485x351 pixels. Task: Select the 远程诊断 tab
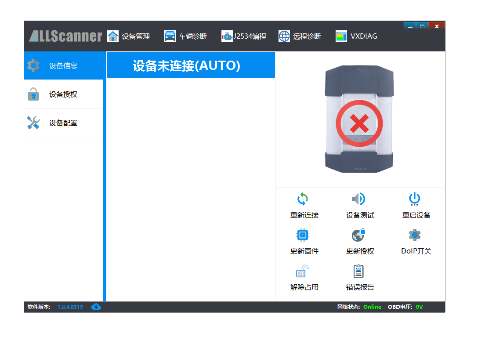coord(300,36)
